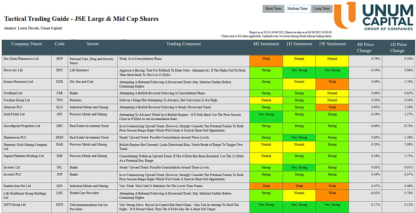Click Dis-Chem's orange Weak 4H sentiment cell
The width and height of the screenshot is (416, 213).
pos(266,61)
